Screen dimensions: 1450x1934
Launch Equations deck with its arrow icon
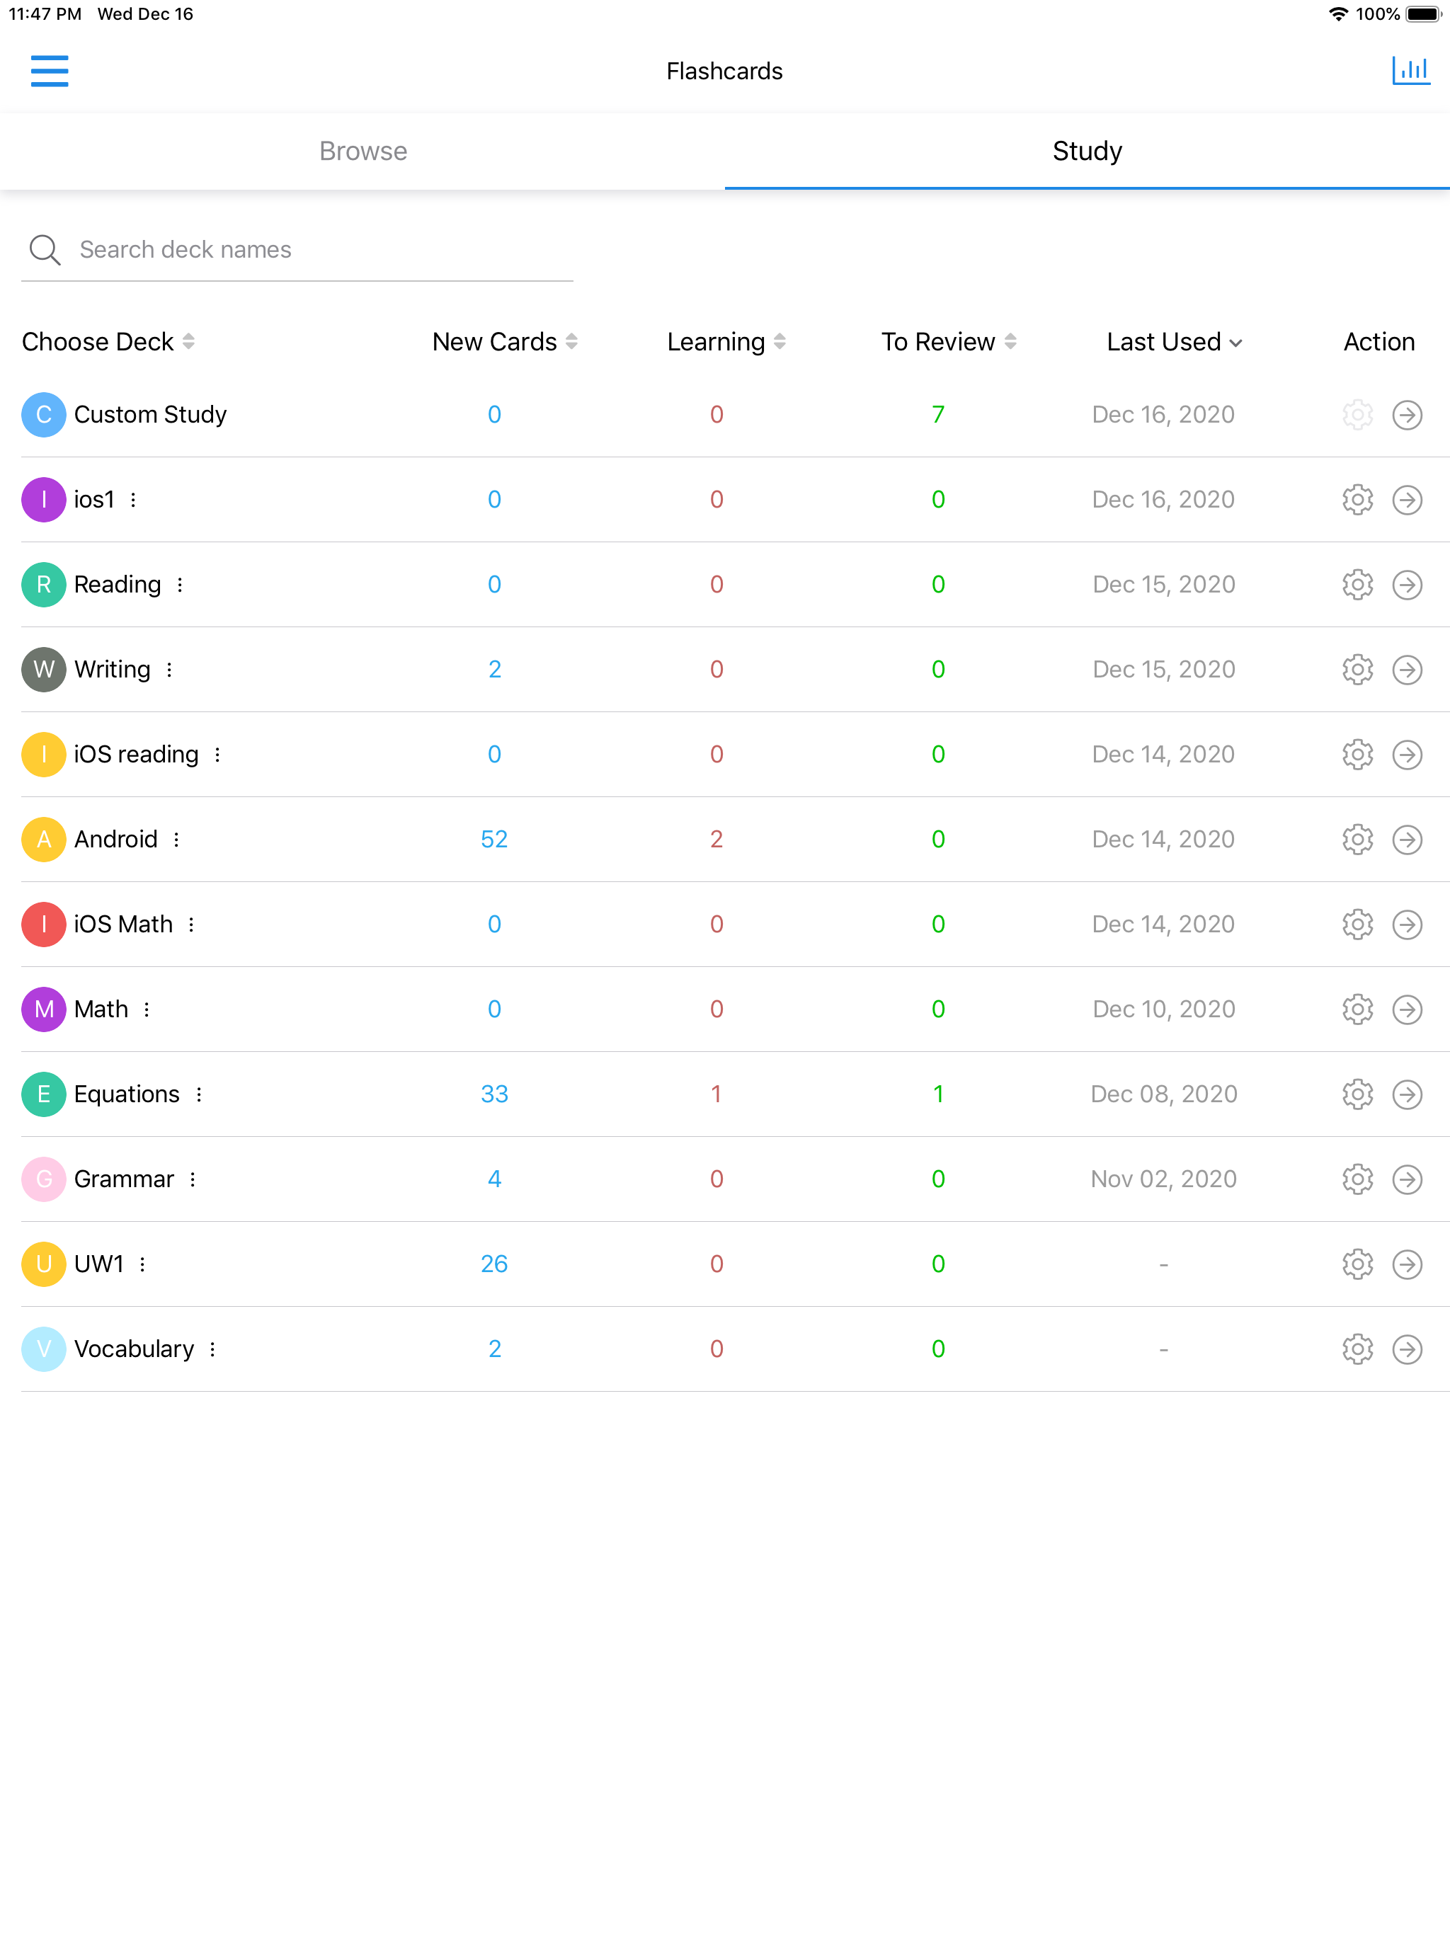pos(1408,1094)
